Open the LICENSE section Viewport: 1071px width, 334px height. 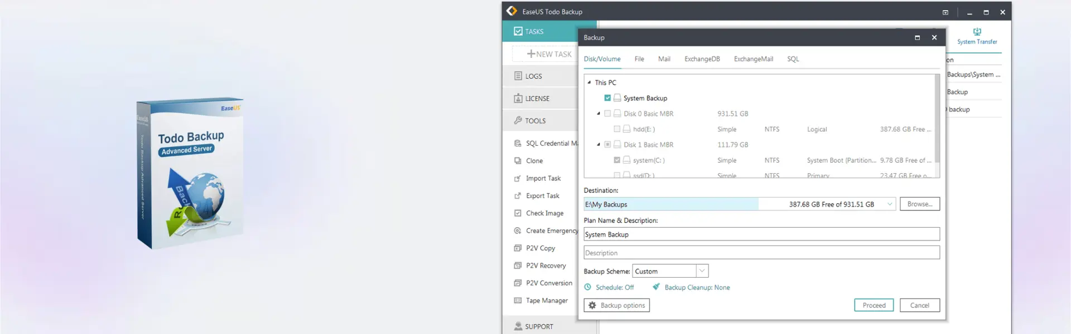540,99
